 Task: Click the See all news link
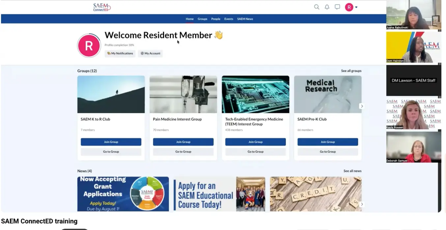pos(352,171)
